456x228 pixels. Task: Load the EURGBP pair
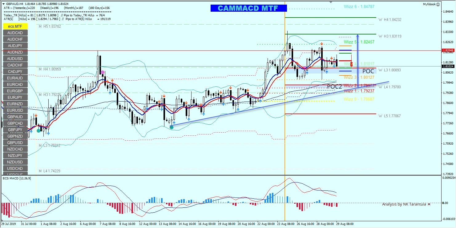(15, 91)
